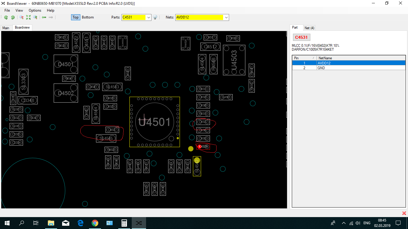Viewport: 408px width, 229px height.
Task: Open the Help menu
Action: 50,10
